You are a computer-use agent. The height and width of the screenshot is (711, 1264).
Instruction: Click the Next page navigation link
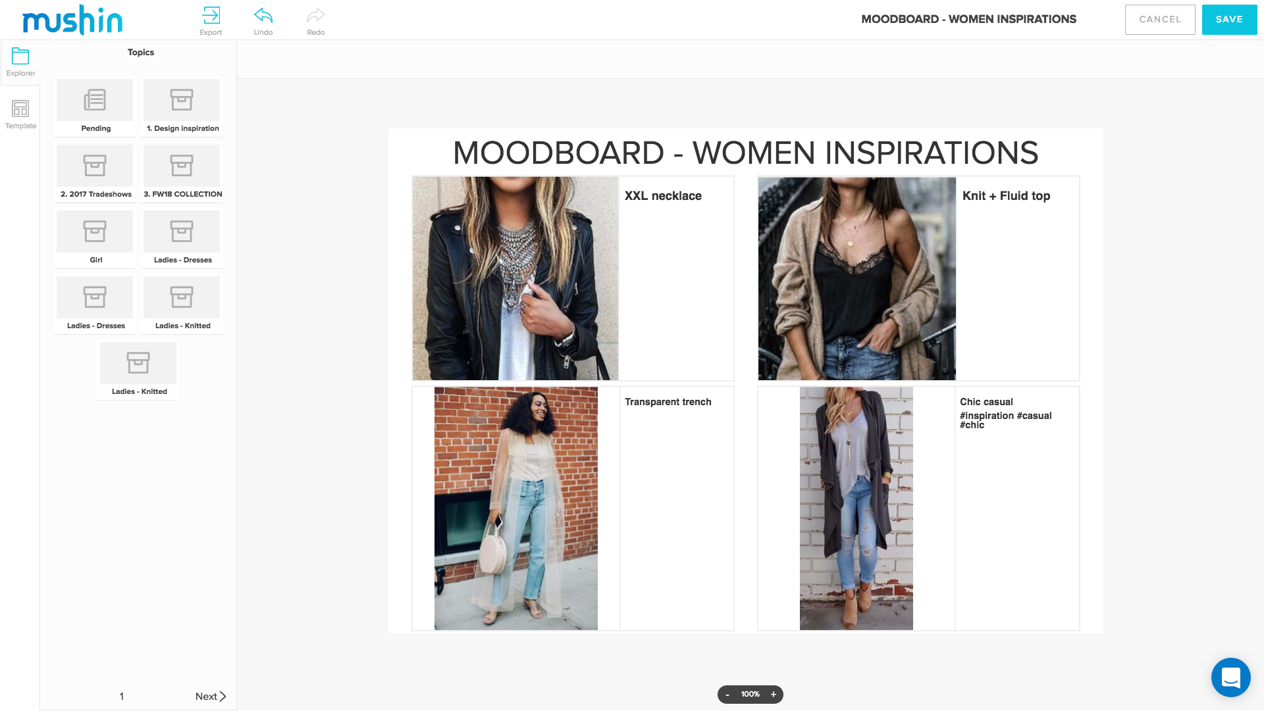click(209, 697)
